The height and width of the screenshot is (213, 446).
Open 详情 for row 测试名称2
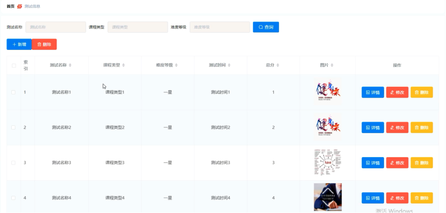tap(373, 127)
